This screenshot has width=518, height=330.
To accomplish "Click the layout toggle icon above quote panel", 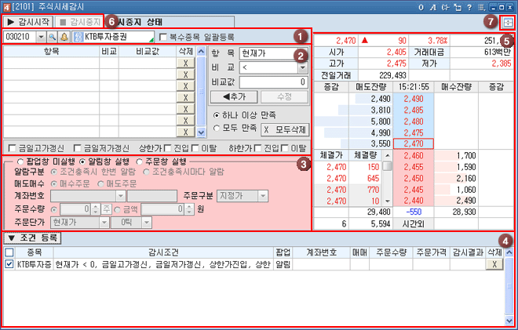I will pos(507,22).
